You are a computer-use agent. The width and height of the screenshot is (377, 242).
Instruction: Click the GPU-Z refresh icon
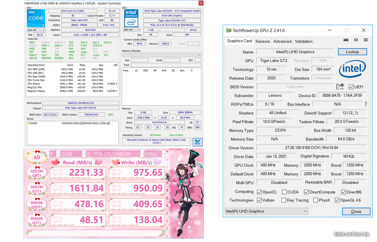[356, 40]
